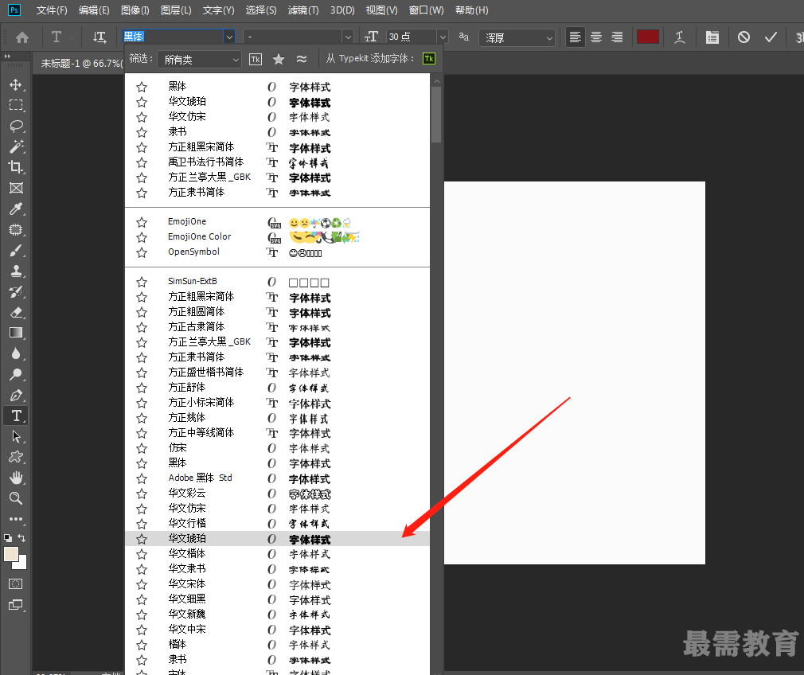This screenshot has width=804, height=675.
Task: Switch to 未标题-1 document tab
Action: click(81, 64)
